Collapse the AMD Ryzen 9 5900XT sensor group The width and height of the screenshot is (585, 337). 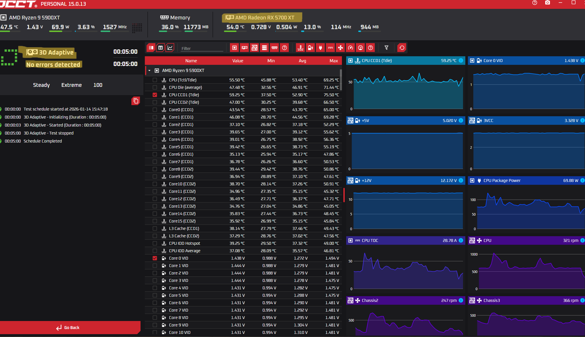[x=149, y=71]
